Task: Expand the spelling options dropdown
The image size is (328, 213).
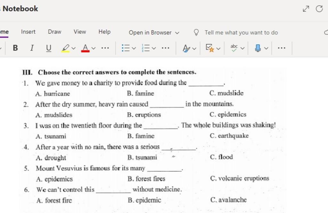Action: click(x=242, y=49)
